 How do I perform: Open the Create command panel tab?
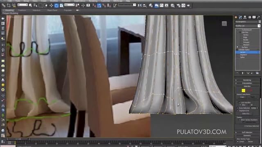tap(236, 17)
